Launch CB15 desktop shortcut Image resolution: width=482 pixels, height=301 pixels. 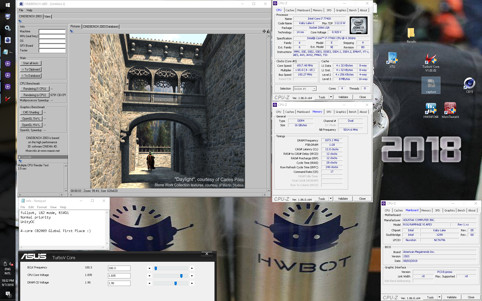(469, 86)
